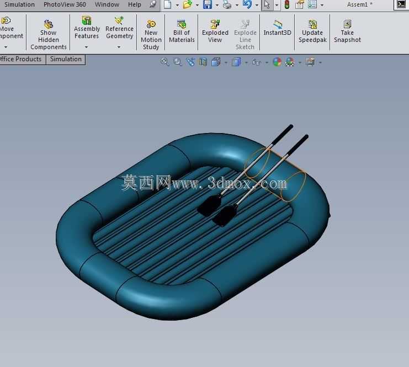Toggle the Section View icon
The height and width of the screenshot is (367, 409).
(203, 62)
